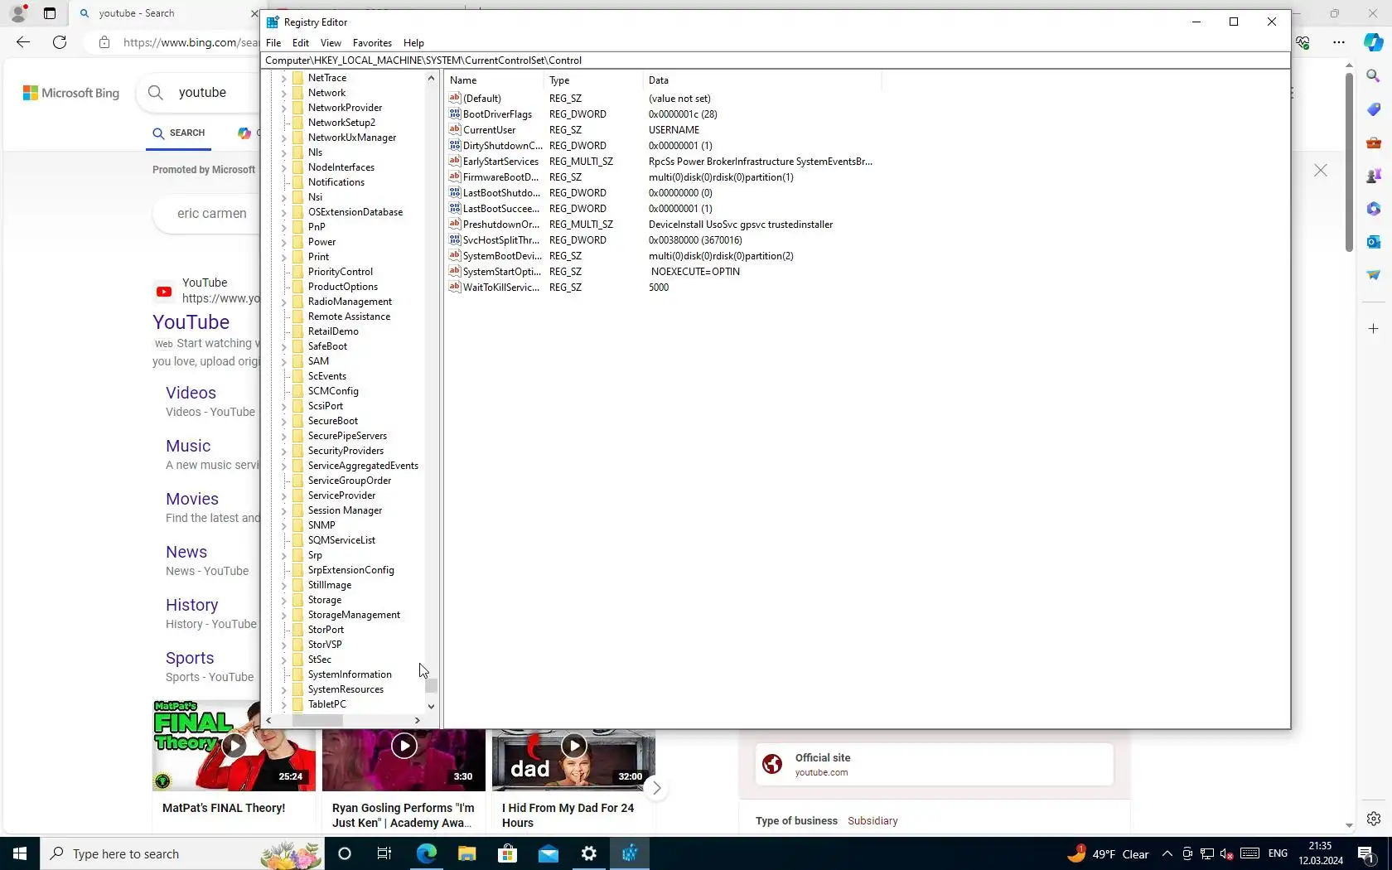Expand the SafeBoot key
The width and height of the screenshot is (1392, 870).
click(283, 347)
